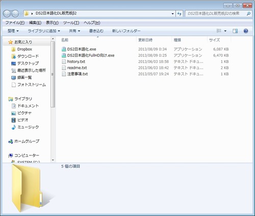
Task: Select the お気に入り favorites heading
Action: [23, 42]
